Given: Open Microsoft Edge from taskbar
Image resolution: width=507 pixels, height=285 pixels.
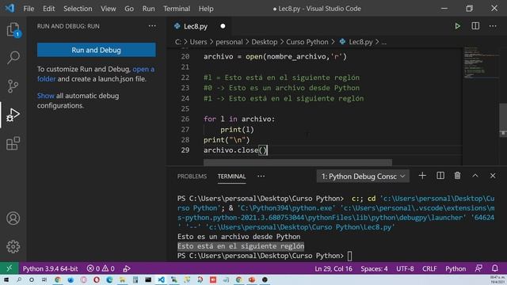Looking at the screenshot, I should click(x=109, y=279).
